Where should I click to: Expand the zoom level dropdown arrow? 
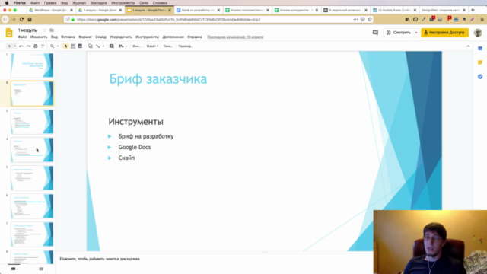(58, 46)
